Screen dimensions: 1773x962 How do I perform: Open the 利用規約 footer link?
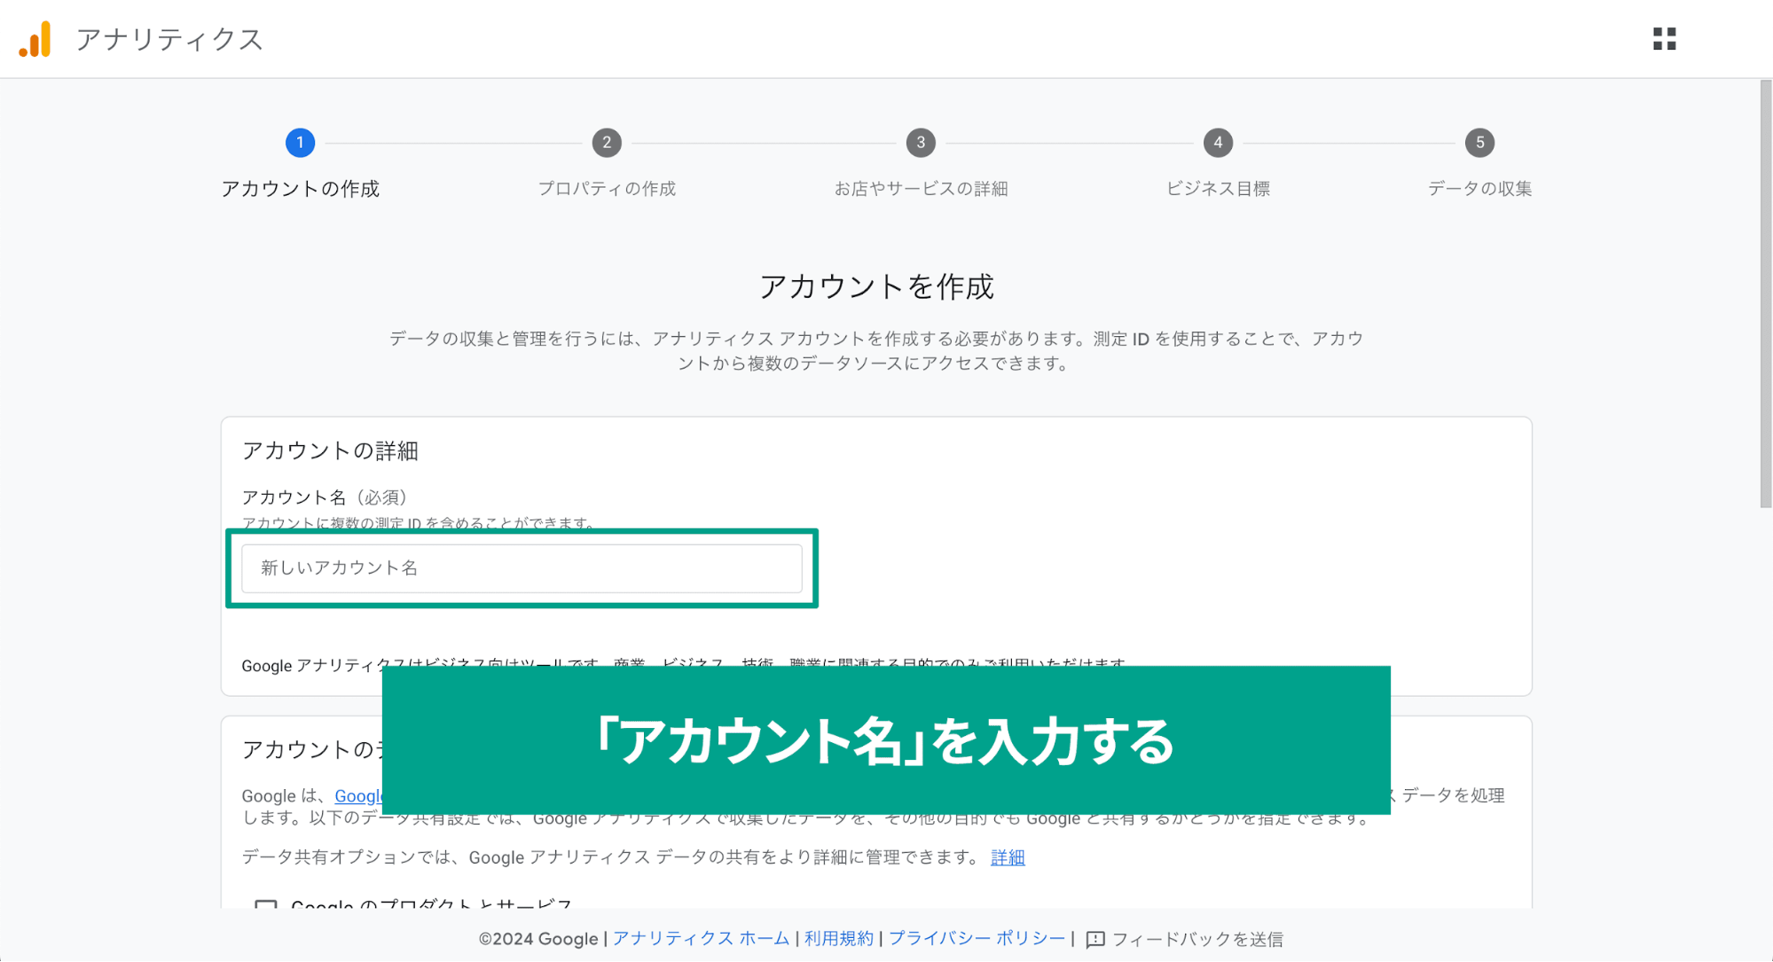point(838,939)
